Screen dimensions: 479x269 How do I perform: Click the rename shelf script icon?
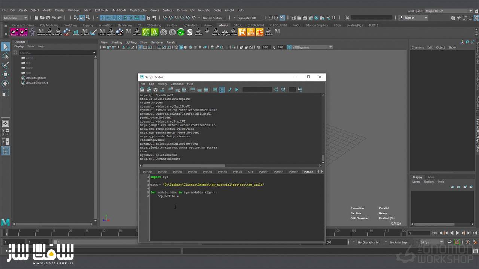(x=41, y=32)
